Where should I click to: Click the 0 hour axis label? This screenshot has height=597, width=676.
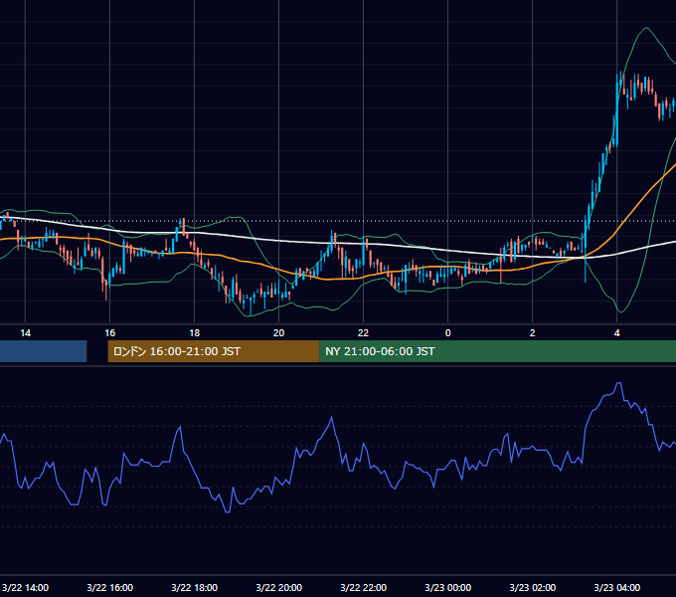(448, 333)
